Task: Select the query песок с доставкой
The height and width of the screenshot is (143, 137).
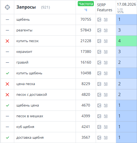Action: [32, 95]
